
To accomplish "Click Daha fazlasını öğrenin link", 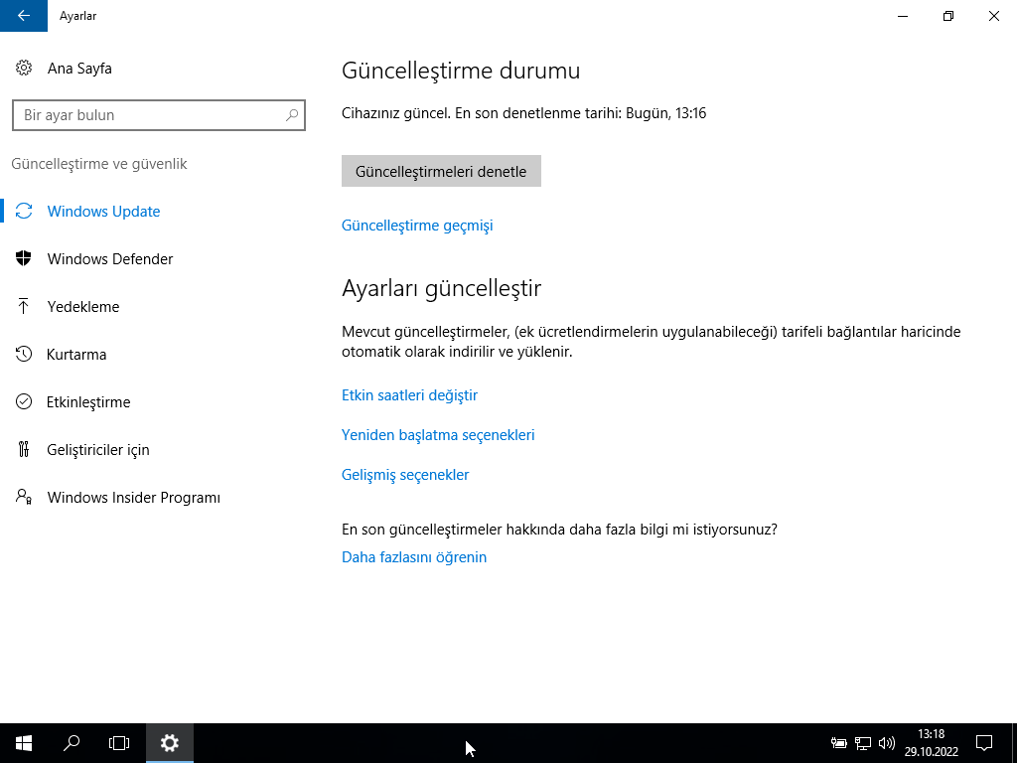I will click(x=414, y=556).
